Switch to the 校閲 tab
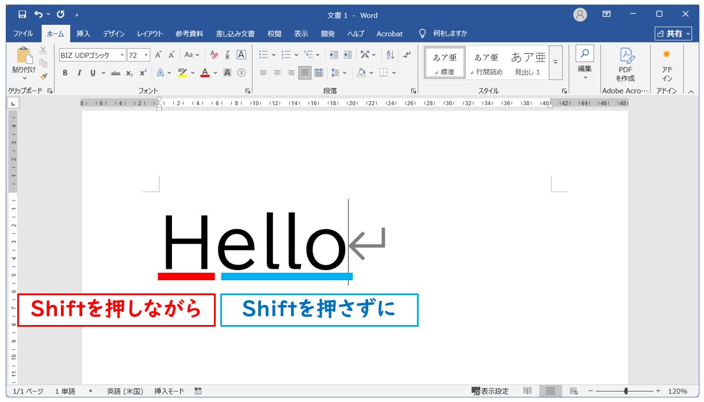Screen dimensions: 704x402 (x=274, y=34)
